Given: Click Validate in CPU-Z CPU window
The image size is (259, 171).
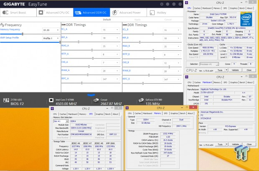Looking at the screenshot, I should 235,70.
